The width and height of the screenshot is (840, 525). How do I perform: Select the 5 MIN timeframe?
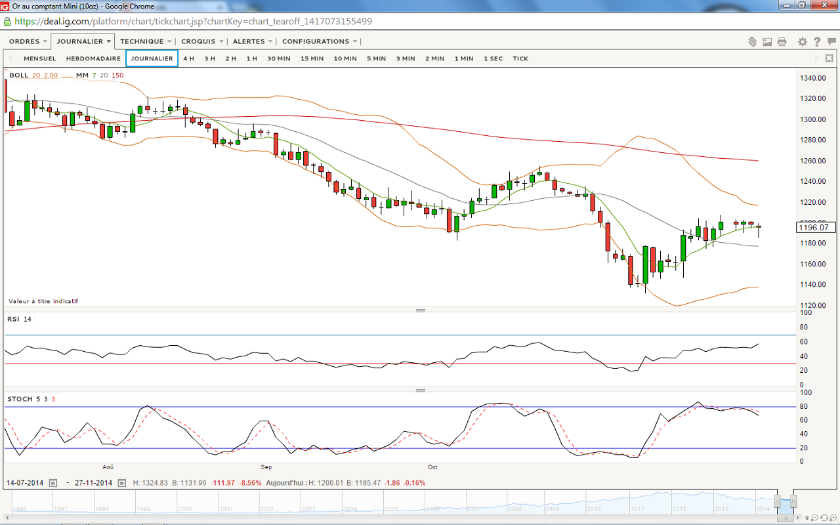tap(376, 58)
